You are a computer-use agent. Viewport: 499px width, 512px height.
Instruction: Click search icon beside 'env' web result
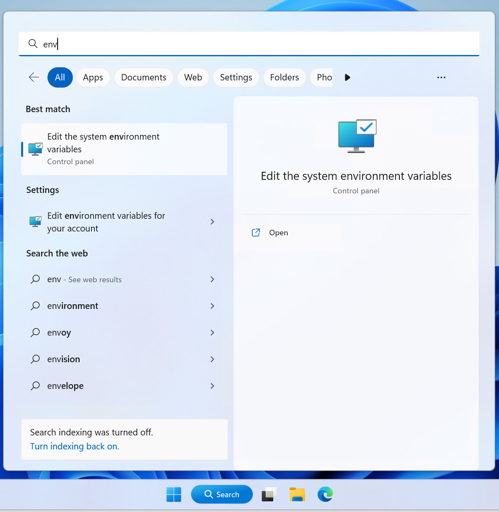pos(36,279)
